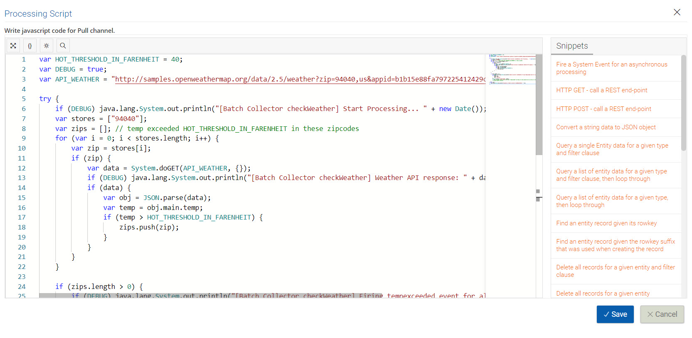The height and width of the screenshot is (338, 692).
Task: Click line number 5 in the gutter
Action: point(24,99)
